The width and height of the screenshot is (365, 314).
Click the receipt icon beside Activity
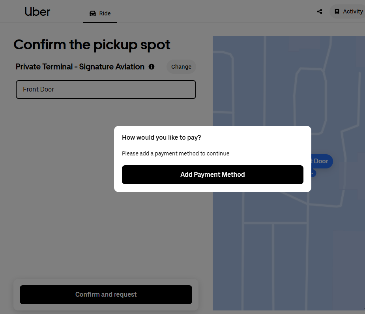[x=337, y=11]
